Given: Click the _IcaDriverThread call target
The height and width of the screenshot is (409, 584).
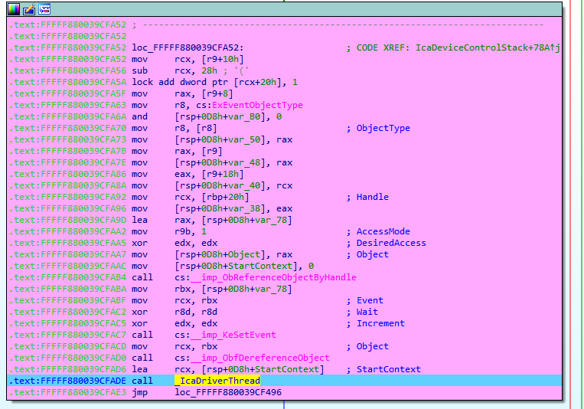Looking at the screenshot, I should (217, 381).
